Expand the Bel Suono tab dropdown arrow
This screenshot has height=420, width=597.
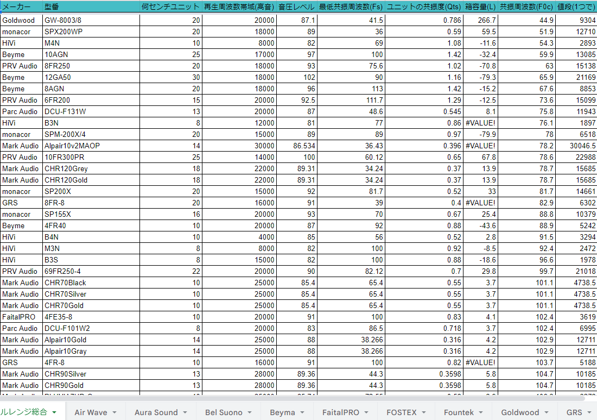pyautogui.click(x=250, y=412)
